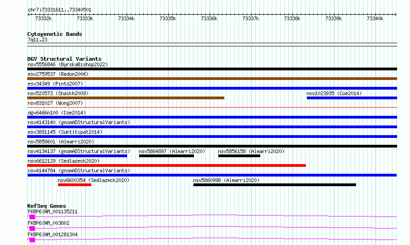Click the 7q11.23 band label
The height and width of the screenshot is (245, 410).
pyautogui.click(x=37, y=40)
